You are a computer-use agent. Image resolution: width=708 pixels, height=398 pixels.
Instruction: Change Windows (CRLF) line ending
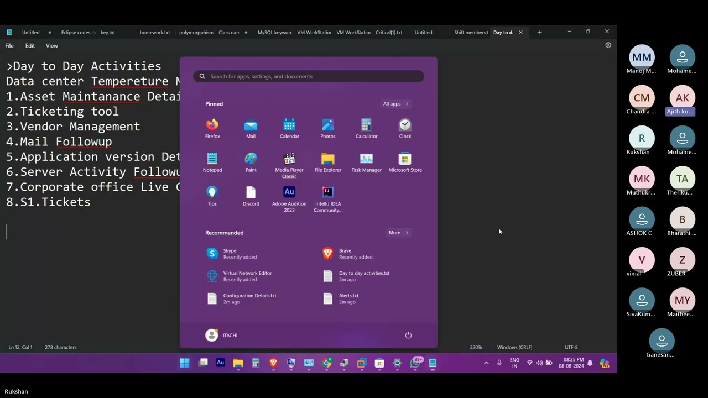pos(514,347)
